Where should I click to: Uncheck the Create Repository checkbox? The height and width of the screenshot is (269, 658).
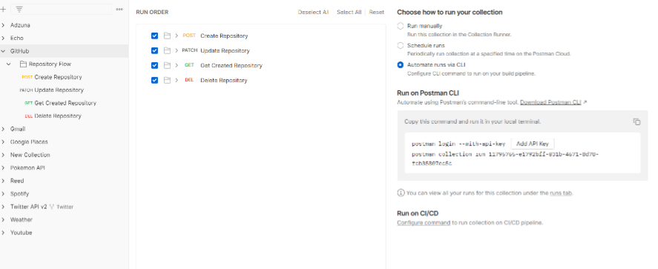coord(154,36)
